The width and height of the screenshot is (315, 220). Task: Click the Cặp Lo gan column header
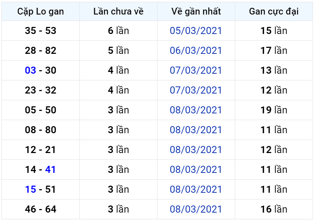click(40, 11)
